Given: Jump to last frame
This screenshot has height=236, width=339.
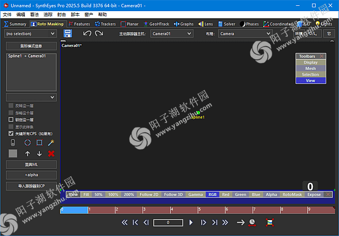Looking at the screenshot, I should 215,222.
